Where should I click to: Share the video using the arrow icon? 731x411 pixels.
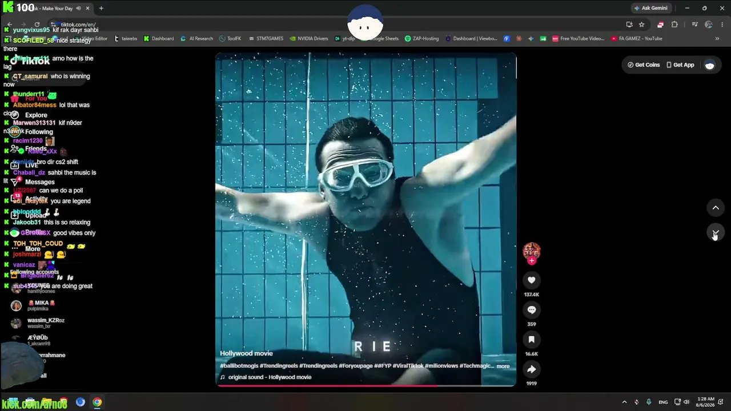(x=531, y=369)
